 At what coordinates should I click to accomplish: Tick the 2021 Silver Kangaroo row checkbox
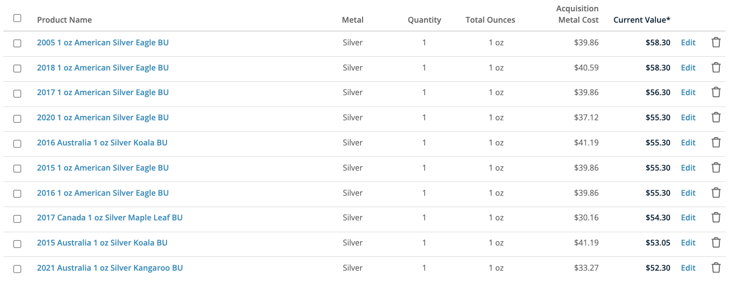click(17, 269)
